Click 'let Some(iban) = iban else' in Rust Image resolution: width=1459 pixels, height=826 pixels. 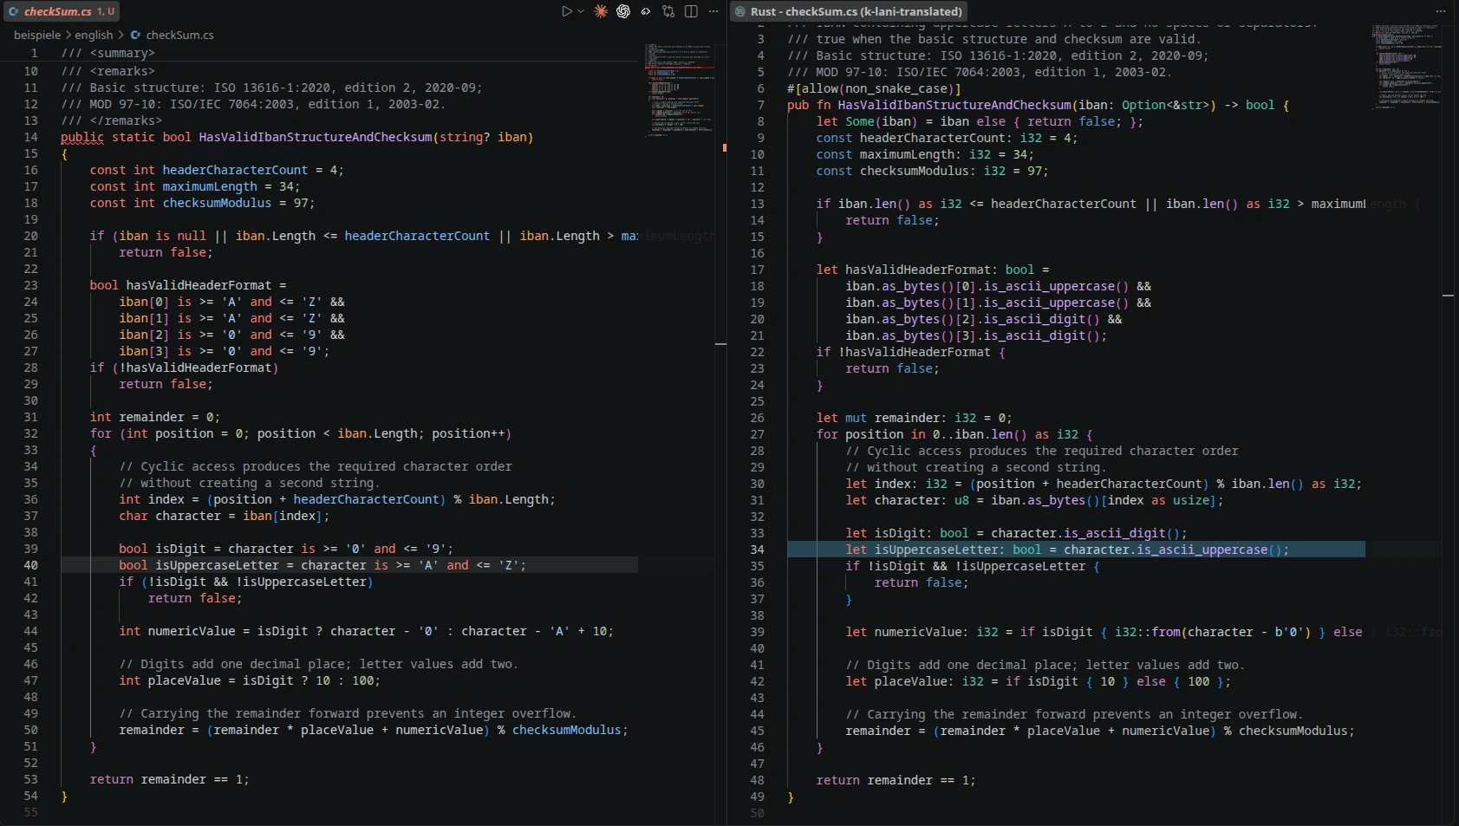click(x=911, y=121)
